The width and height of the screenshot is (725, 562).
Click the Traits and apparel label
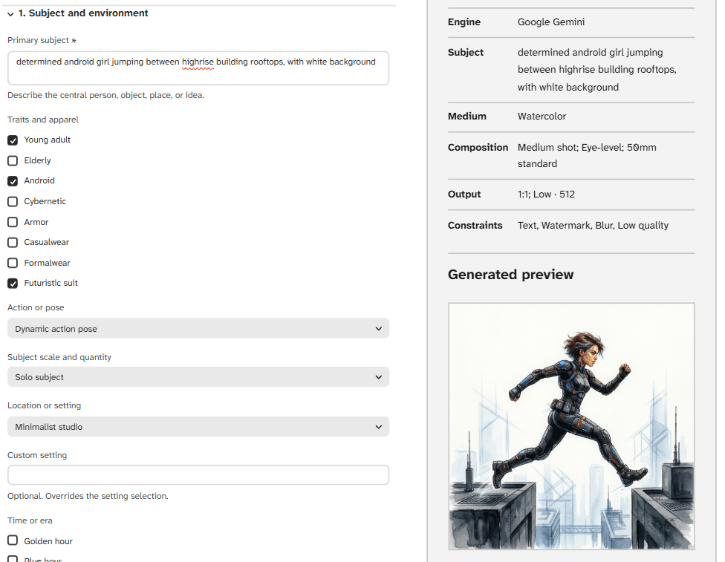(43, 120)
